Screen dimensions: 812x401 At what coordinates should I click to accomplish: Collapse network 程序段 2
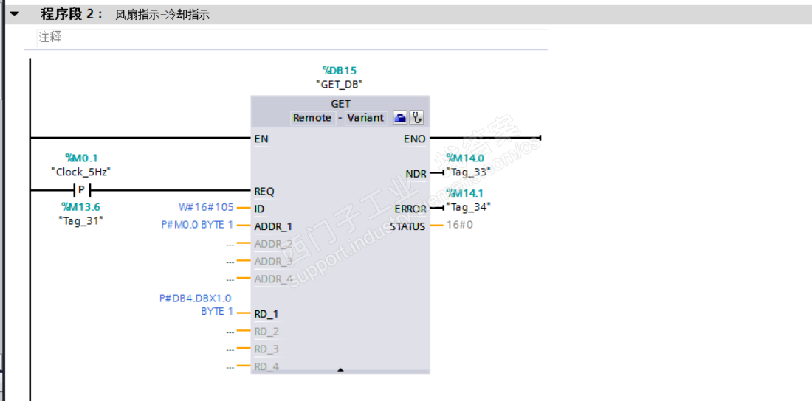tap(14, 14)
